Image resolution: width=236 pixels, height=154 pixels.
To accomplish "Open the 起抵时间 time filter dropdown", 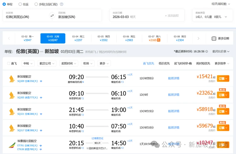I will pyautogui.click(x=69, y=63).
